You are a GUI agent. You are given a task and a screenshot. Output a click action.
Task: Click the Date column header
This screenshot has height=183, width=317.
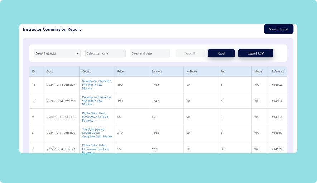pyautogui.click(x=50, y=72)
